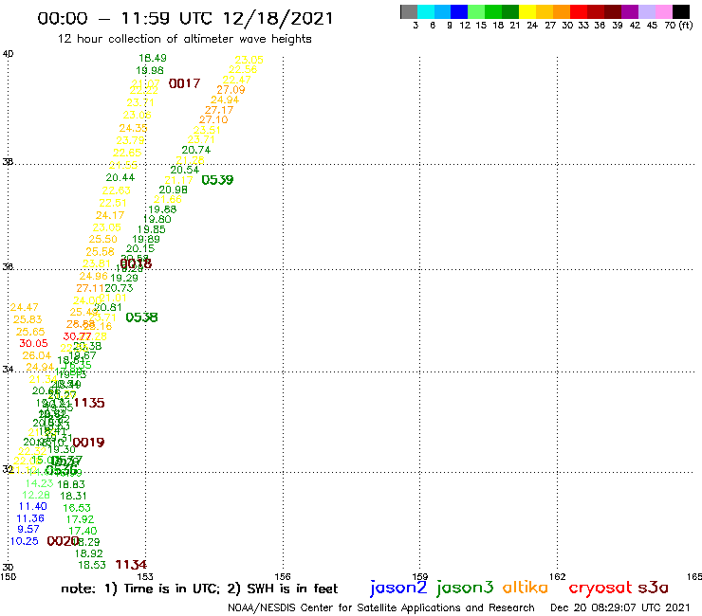Select the 'jason3' satellite legend label
The height and width of the screenshot is (616, 702).
pos(465,588)
